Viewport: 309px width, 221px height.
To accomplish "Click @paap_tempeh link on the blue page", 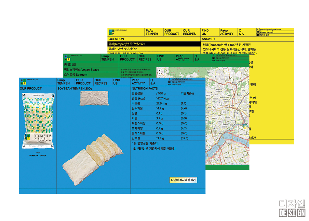I will pos(178,82).
